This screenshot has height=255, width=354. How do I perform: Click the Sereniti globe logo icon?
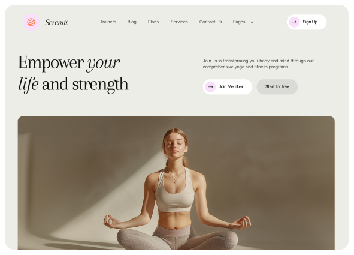click(x=31, y=22)
